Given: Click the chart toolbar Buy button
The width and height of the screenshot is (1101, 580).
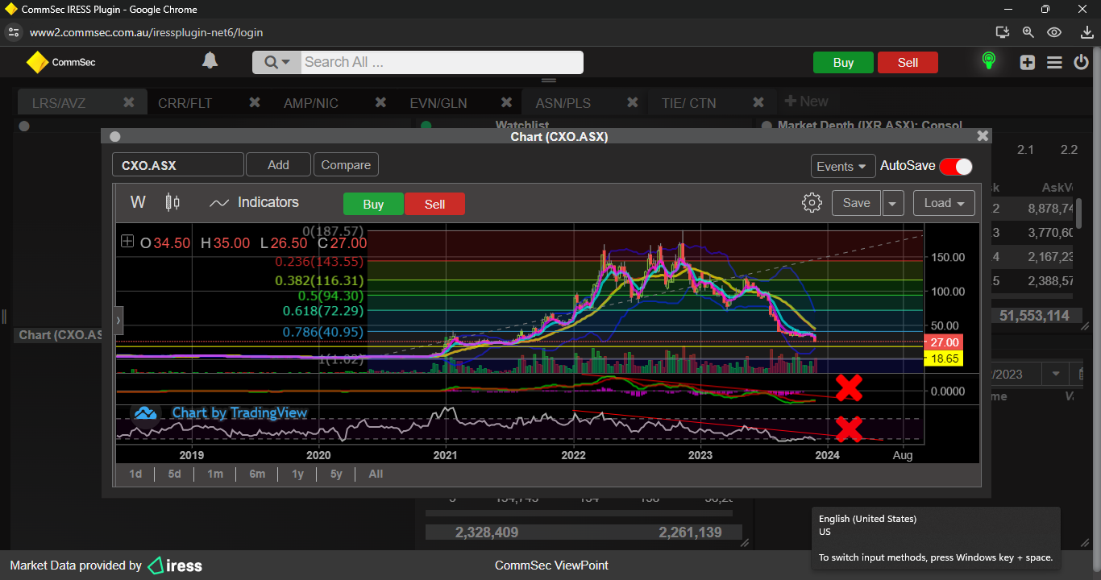Looking at the screenshot, I should pyautogui.click(x=373, y=204).
